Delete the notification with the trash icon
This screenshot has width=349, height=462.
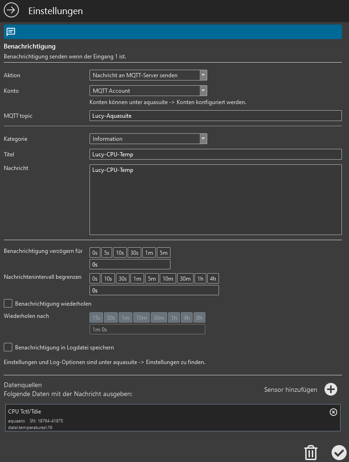(310, 453)
